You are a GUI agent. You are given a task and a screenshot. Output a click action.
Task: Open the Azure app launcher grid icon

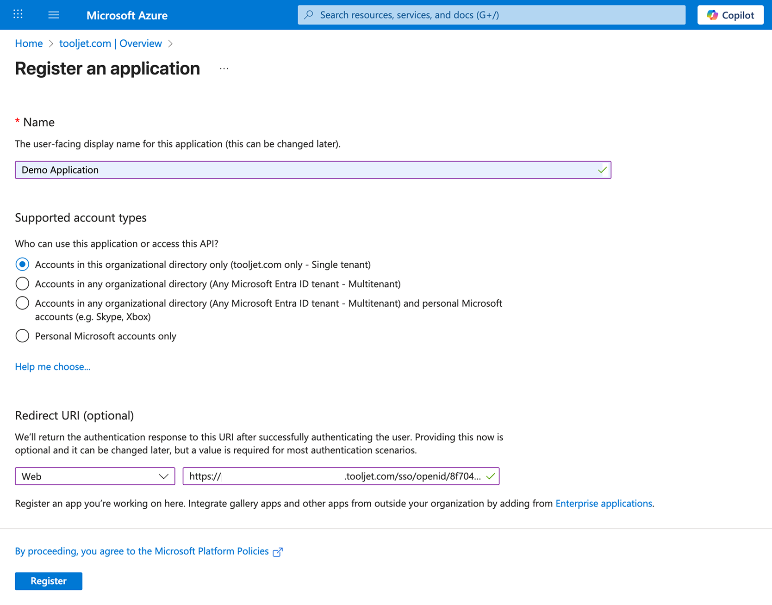18,14
